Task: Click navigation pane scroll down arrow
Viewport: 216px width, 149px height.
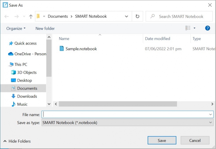Action: (49, 104)
